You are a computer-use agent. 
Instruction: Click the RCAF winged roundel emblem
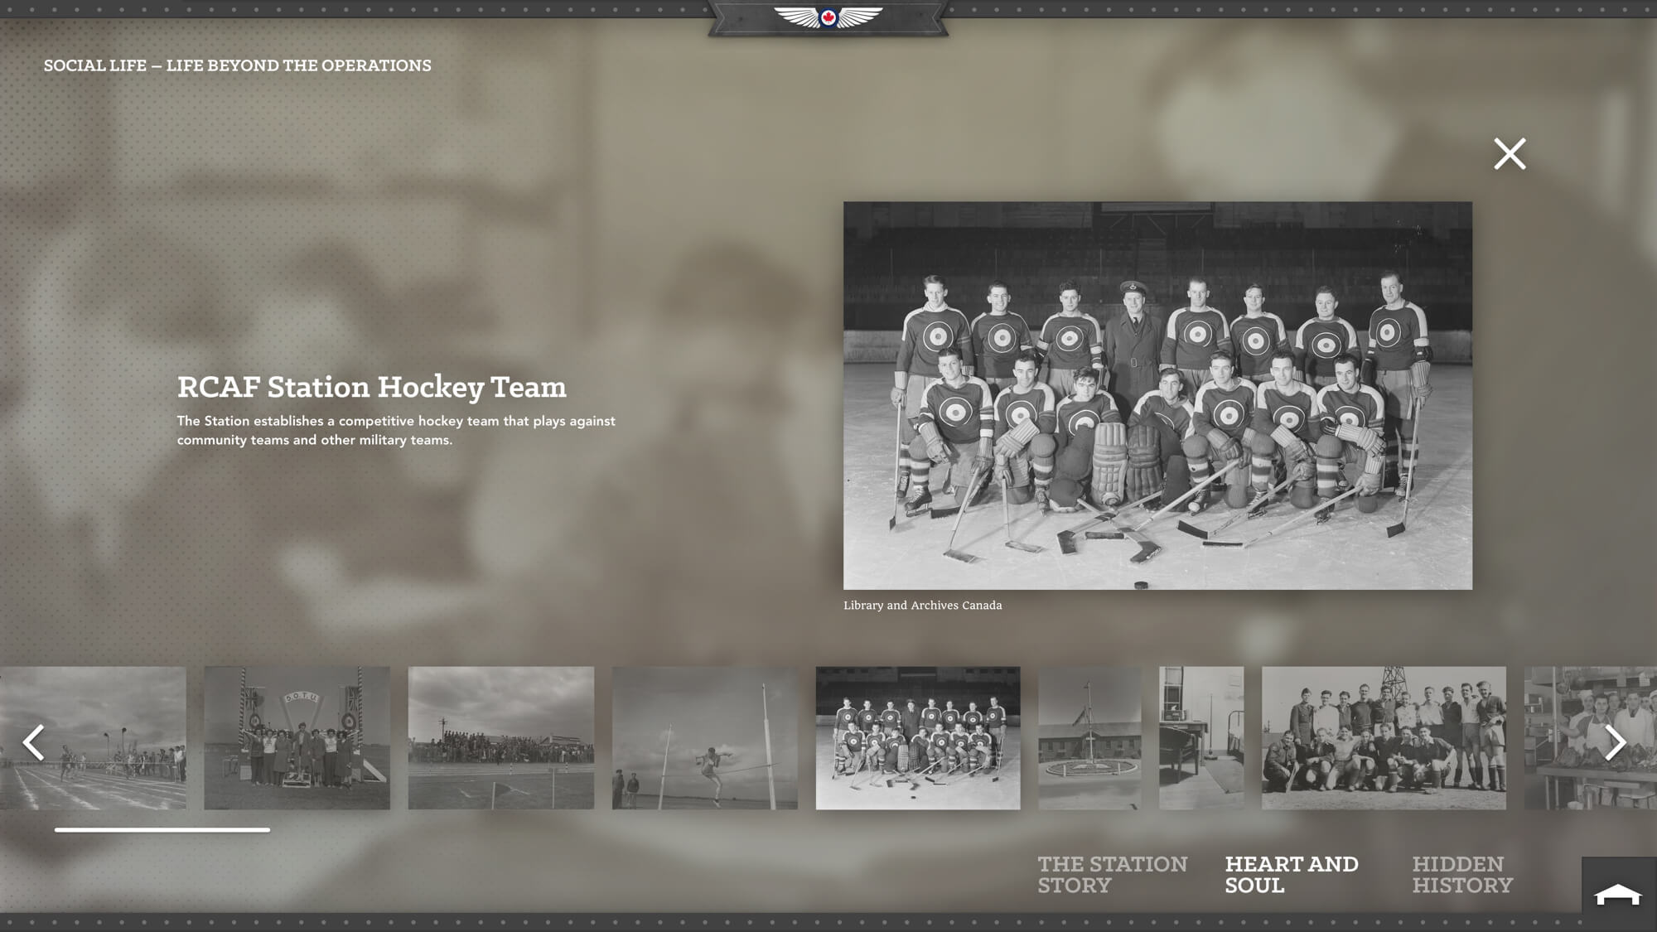pyautogui.click(x=828, y=17)
